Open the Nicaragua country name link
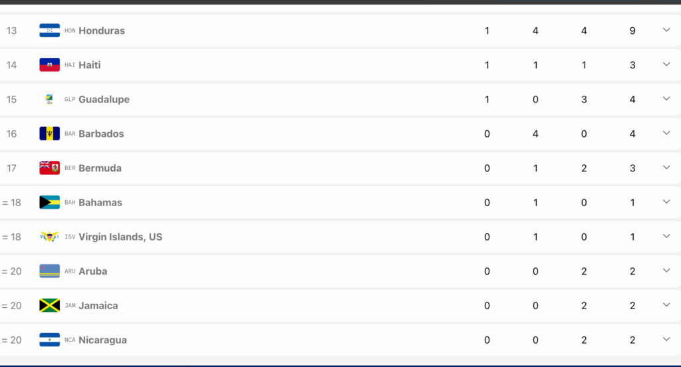681x367 pixels. [102, 340]
